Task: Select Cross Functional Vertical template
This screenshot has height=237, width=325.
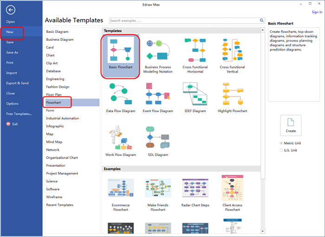Action: (x=232, y=55)
